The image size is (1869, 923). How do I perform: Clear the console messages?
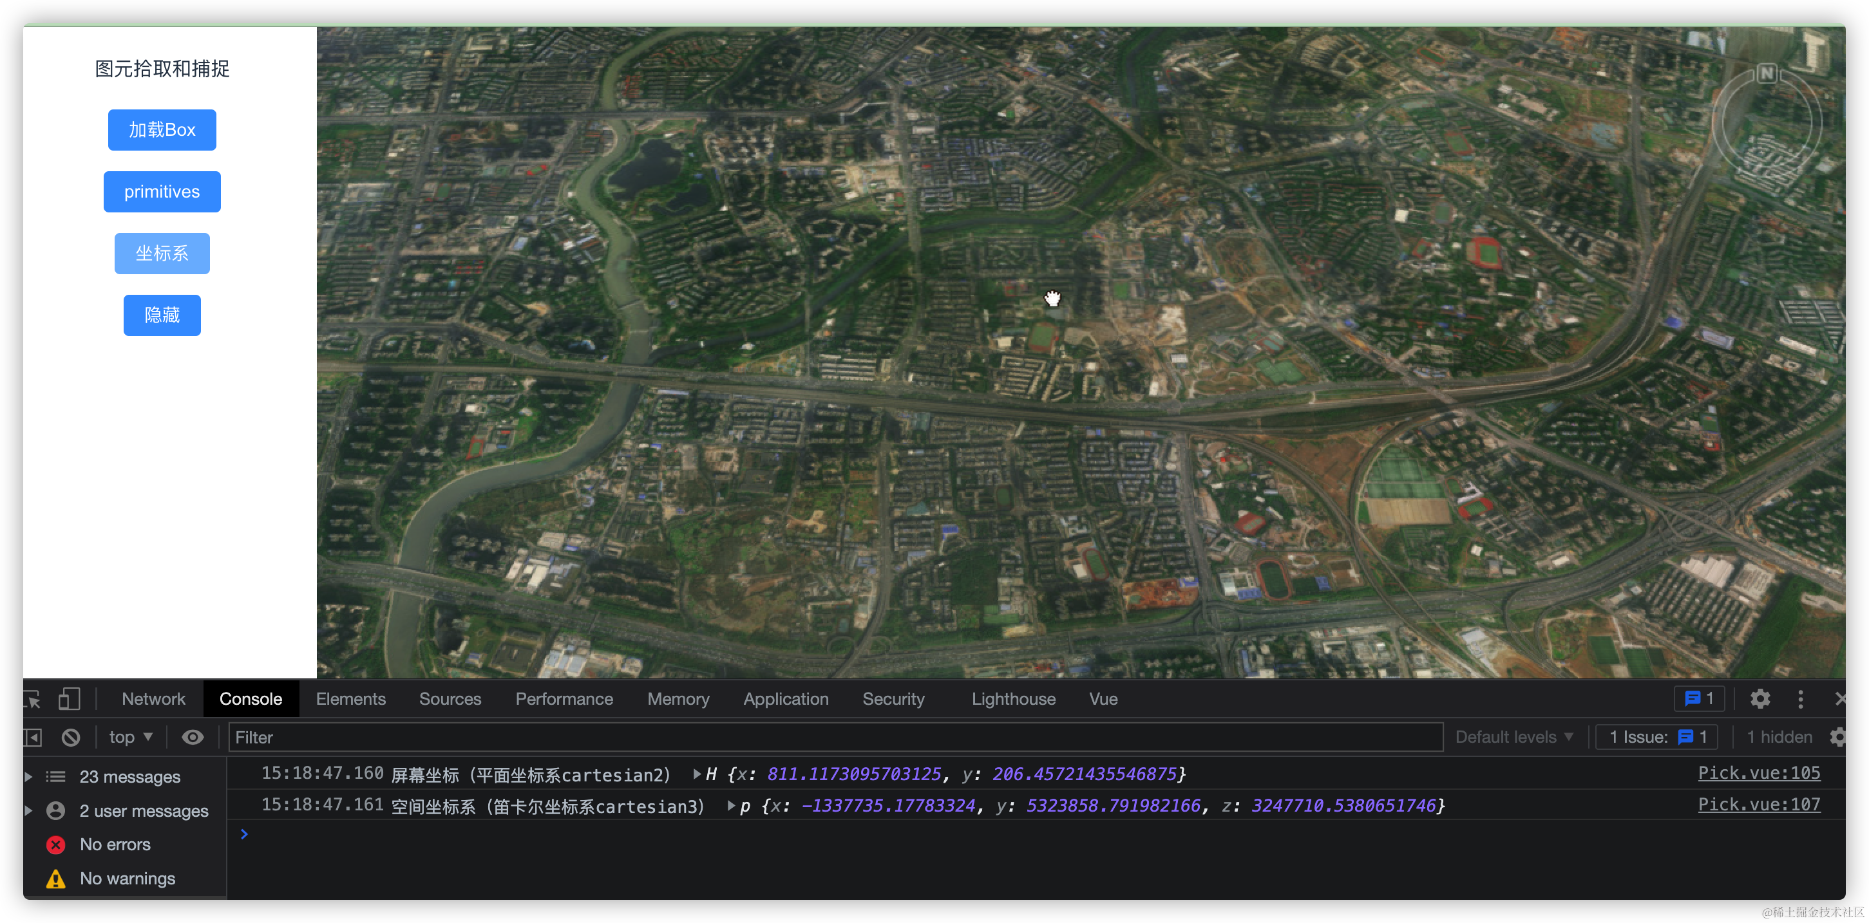point(70,736)
